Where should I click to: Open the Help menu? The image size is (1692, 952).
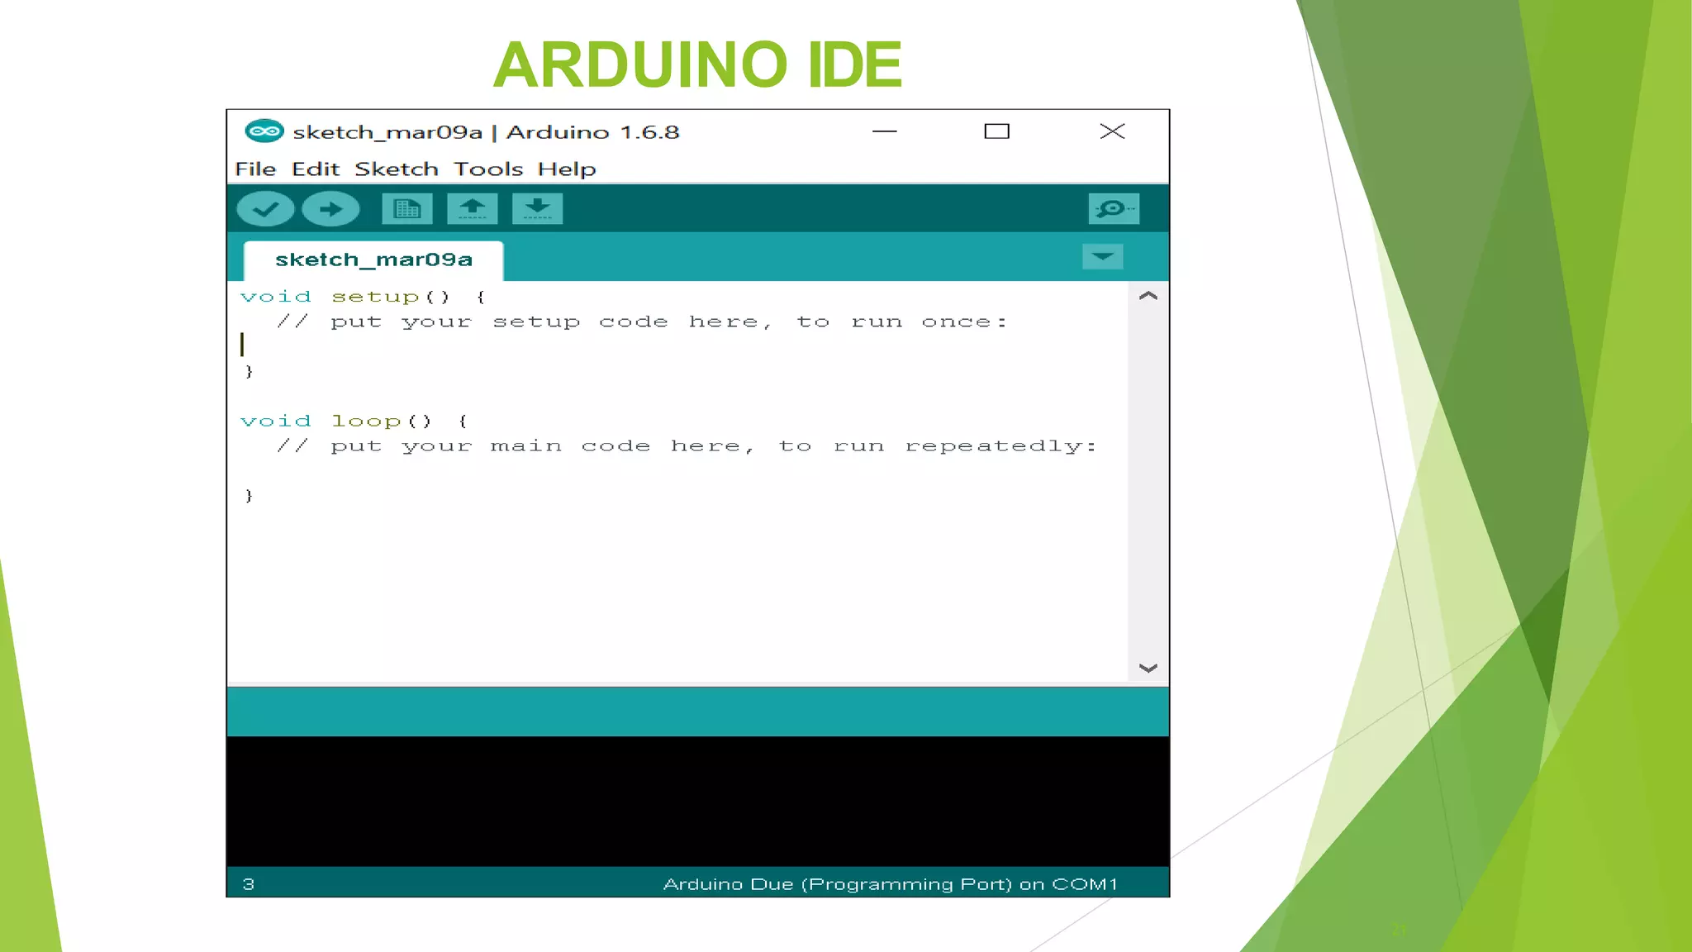[x=567, y=169]
